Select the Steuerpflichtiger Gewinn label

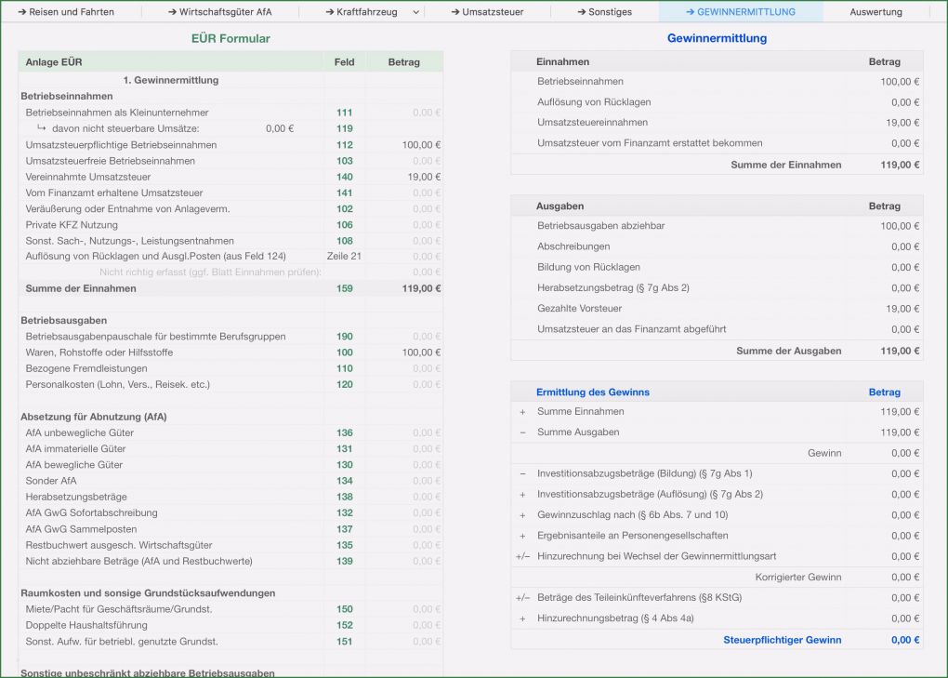click(782, 640)
